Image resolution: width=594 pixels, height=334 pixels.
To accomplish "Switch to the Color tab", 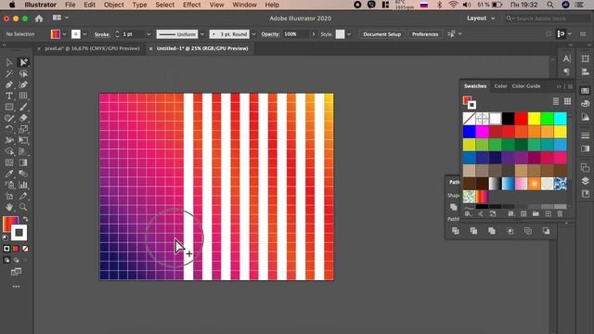I will (500, 86).
